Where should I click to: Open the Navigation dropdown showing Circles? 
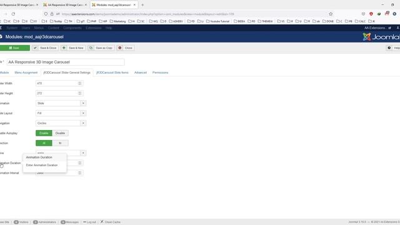tap(61, 123)
